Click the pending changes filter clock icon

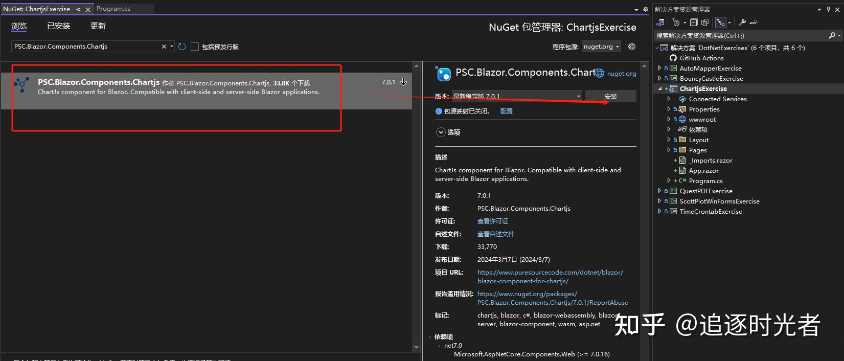tap(676, 22)
